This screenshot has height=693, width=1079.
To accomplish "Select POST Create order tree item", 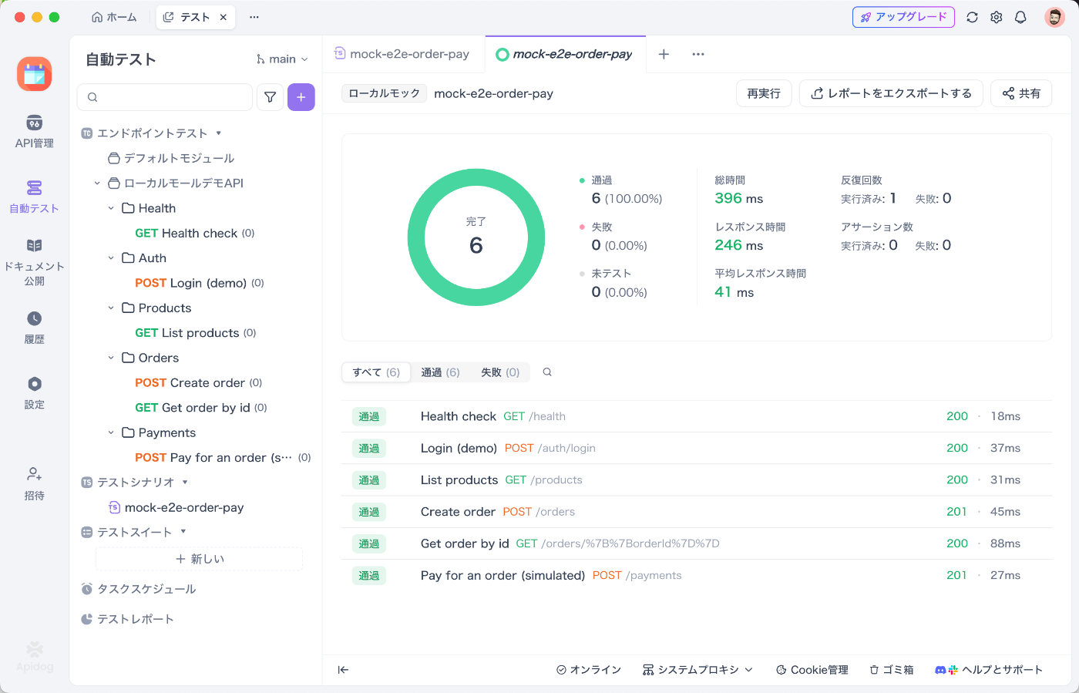I will click(198, 383).
